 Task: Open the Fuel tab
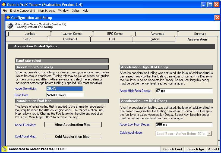click(x=112, y=39)
